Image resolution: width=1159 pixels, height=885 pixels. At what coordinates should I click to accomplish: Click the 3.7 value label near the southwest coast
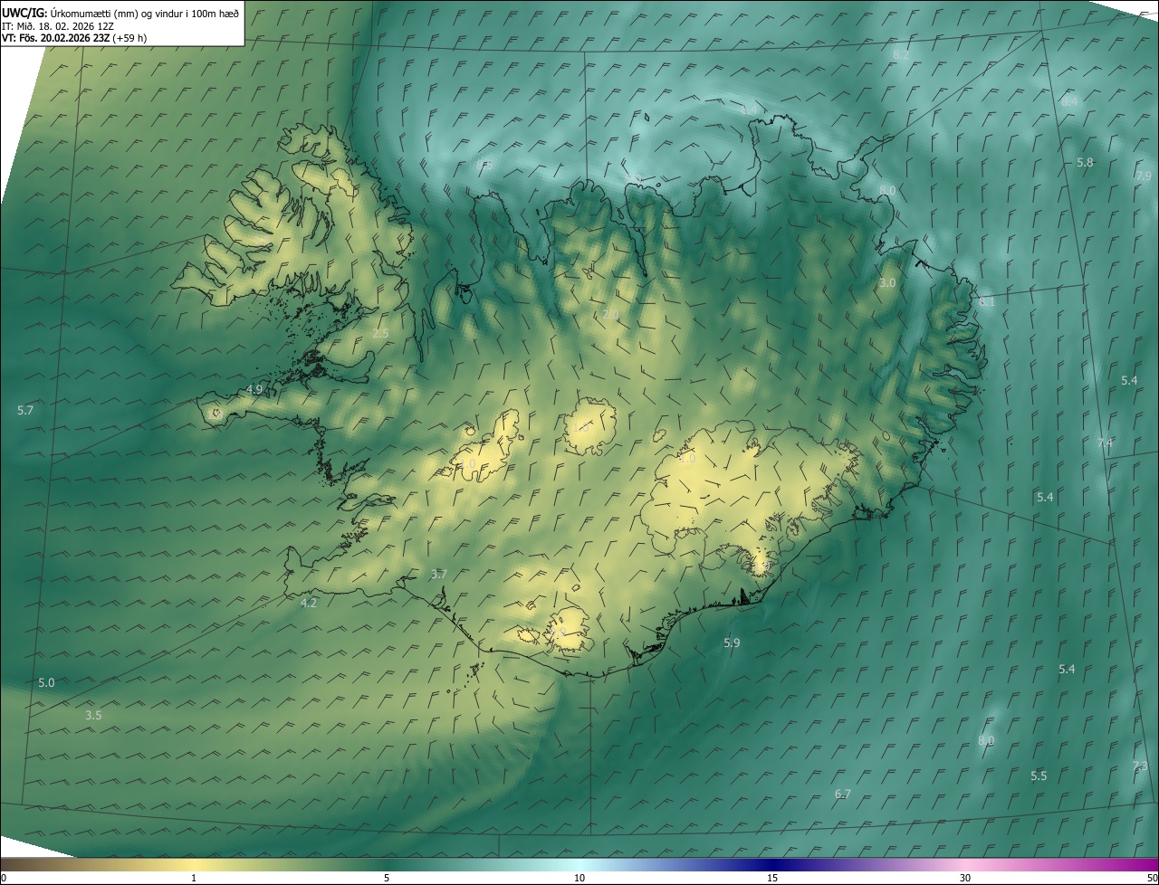(x=439, y=574)
